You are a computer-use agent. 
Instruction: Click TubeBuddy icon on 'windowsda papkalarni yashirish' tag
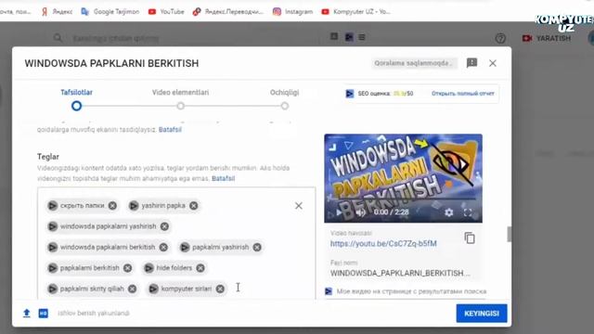pyautogui.click(x=53, y=226)
